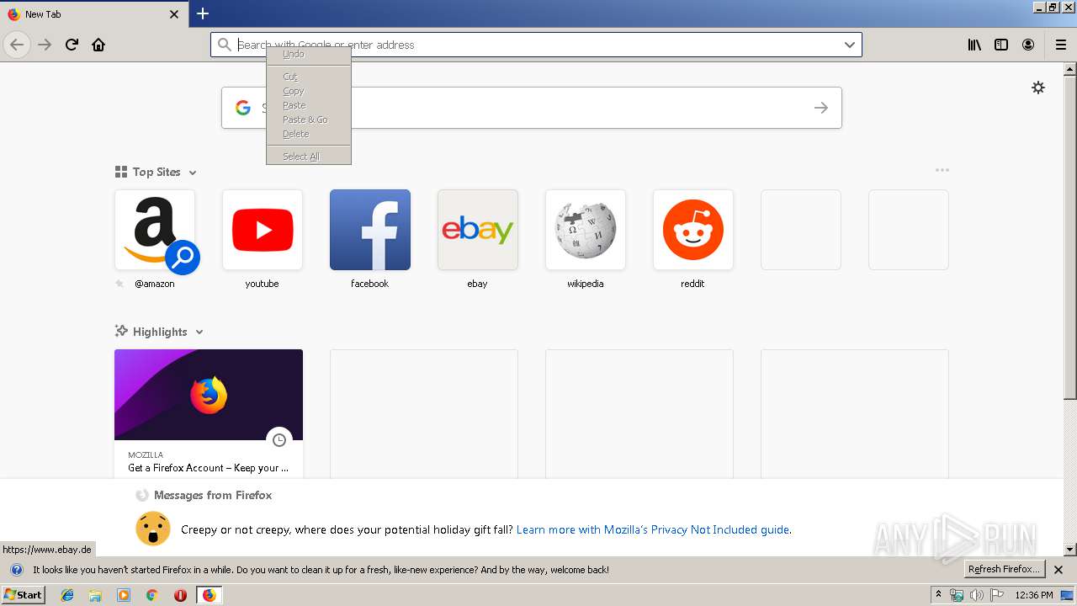Screen dimensions: 1077x606
Task: Select Copy in context menu
Action: tap(309, 91)
